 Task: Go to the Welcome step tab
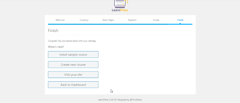[60, 20]
